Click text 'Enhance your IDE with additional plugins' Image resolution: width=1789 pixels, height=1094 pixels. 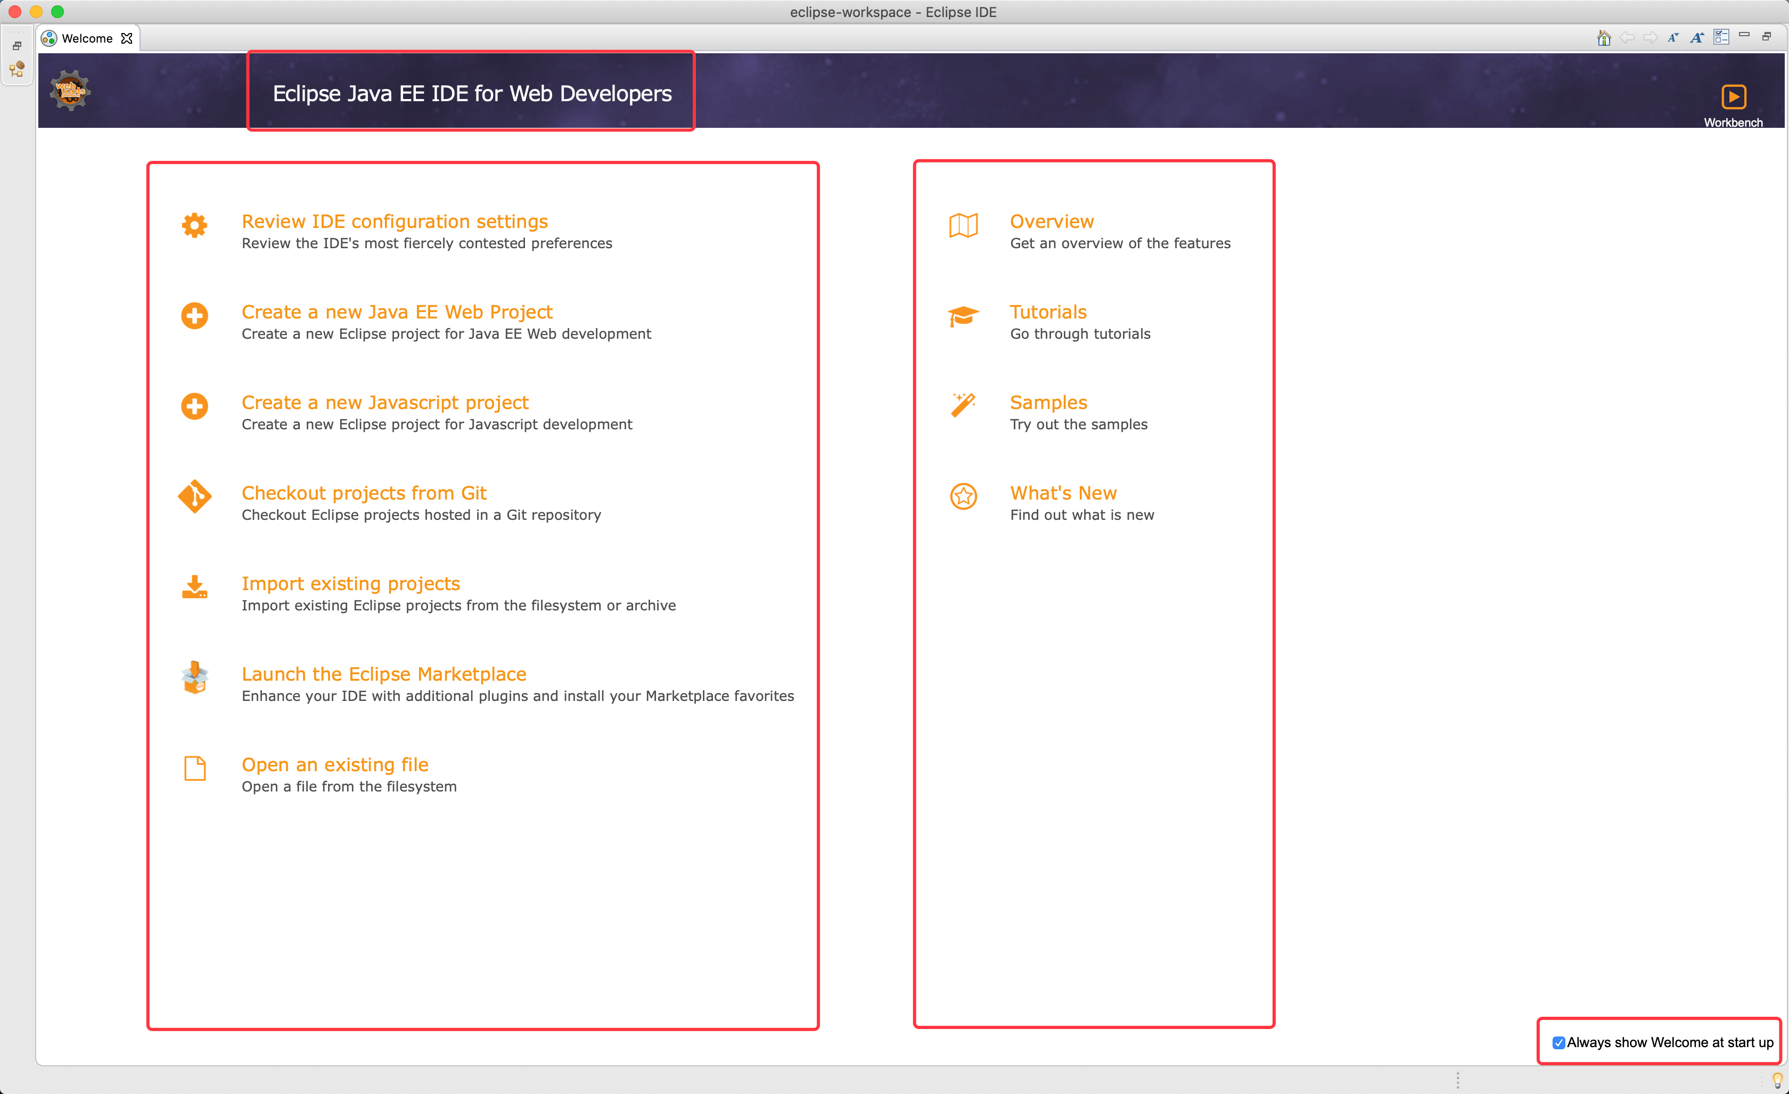pos(385,696)
